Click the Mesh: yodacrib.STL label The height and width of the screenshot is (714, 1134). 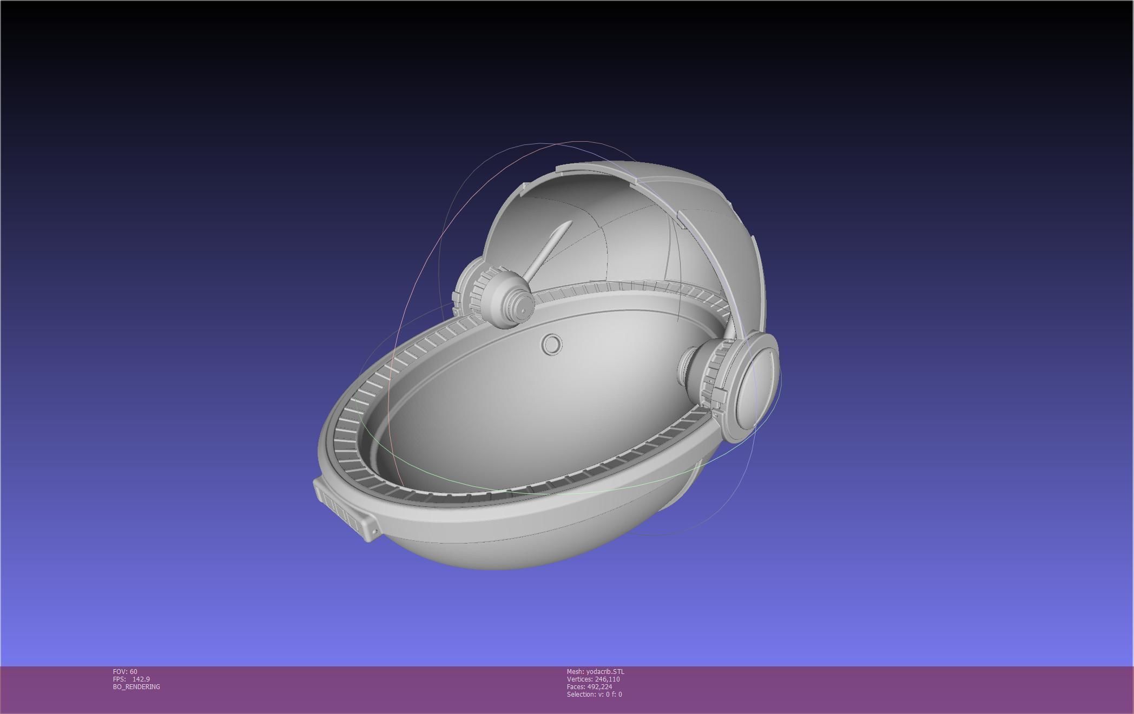(x=595, y=672)
